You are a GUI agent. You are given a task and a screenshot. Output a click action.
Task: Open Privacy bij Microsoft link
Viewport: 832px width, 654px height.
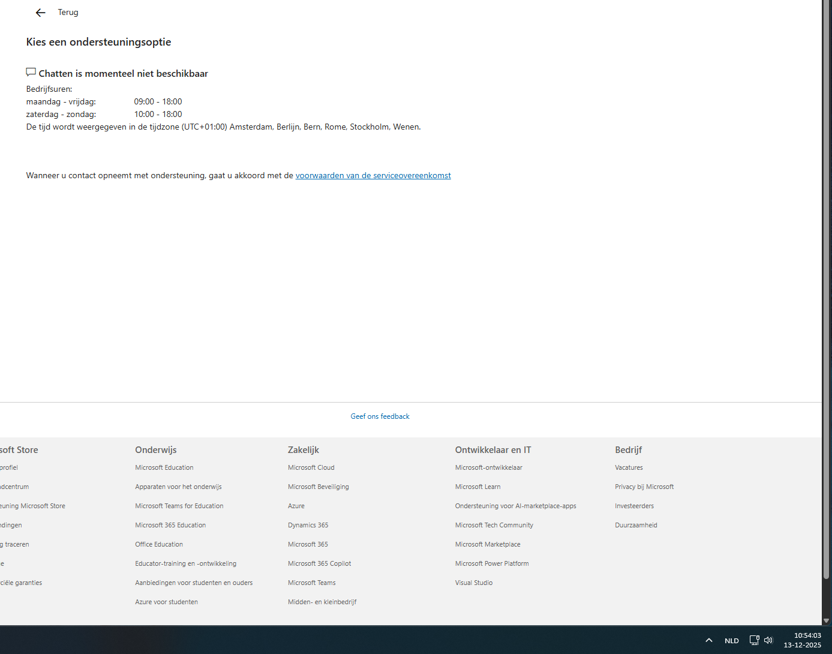pos(644,487)
